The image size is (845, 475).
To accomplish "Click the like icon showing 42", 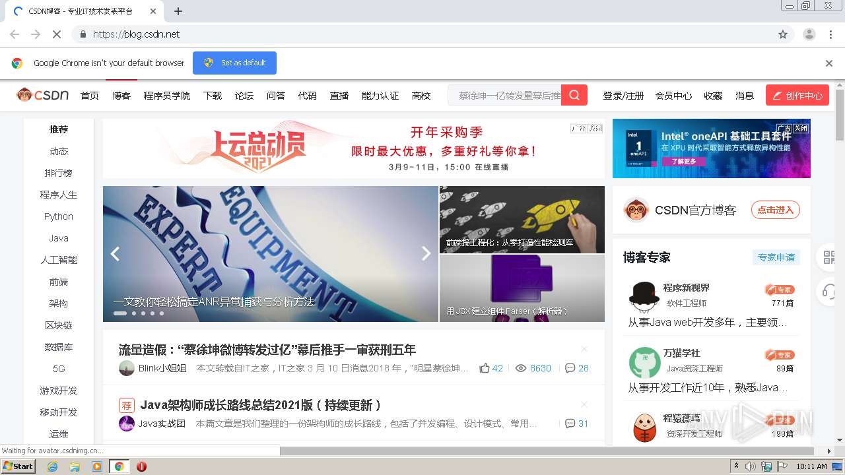I will (x=485, y=368).
